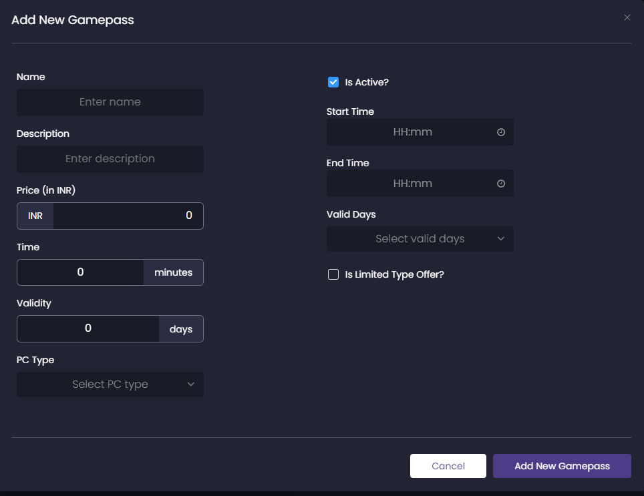Click the INR currency label on Price field
This screenshot has width=644, height=496.
34,216
